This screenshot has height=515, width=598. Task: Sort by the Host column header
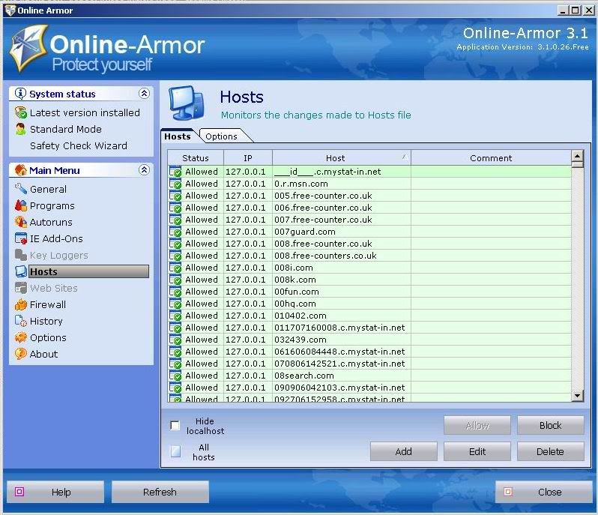tap(341, 158)
